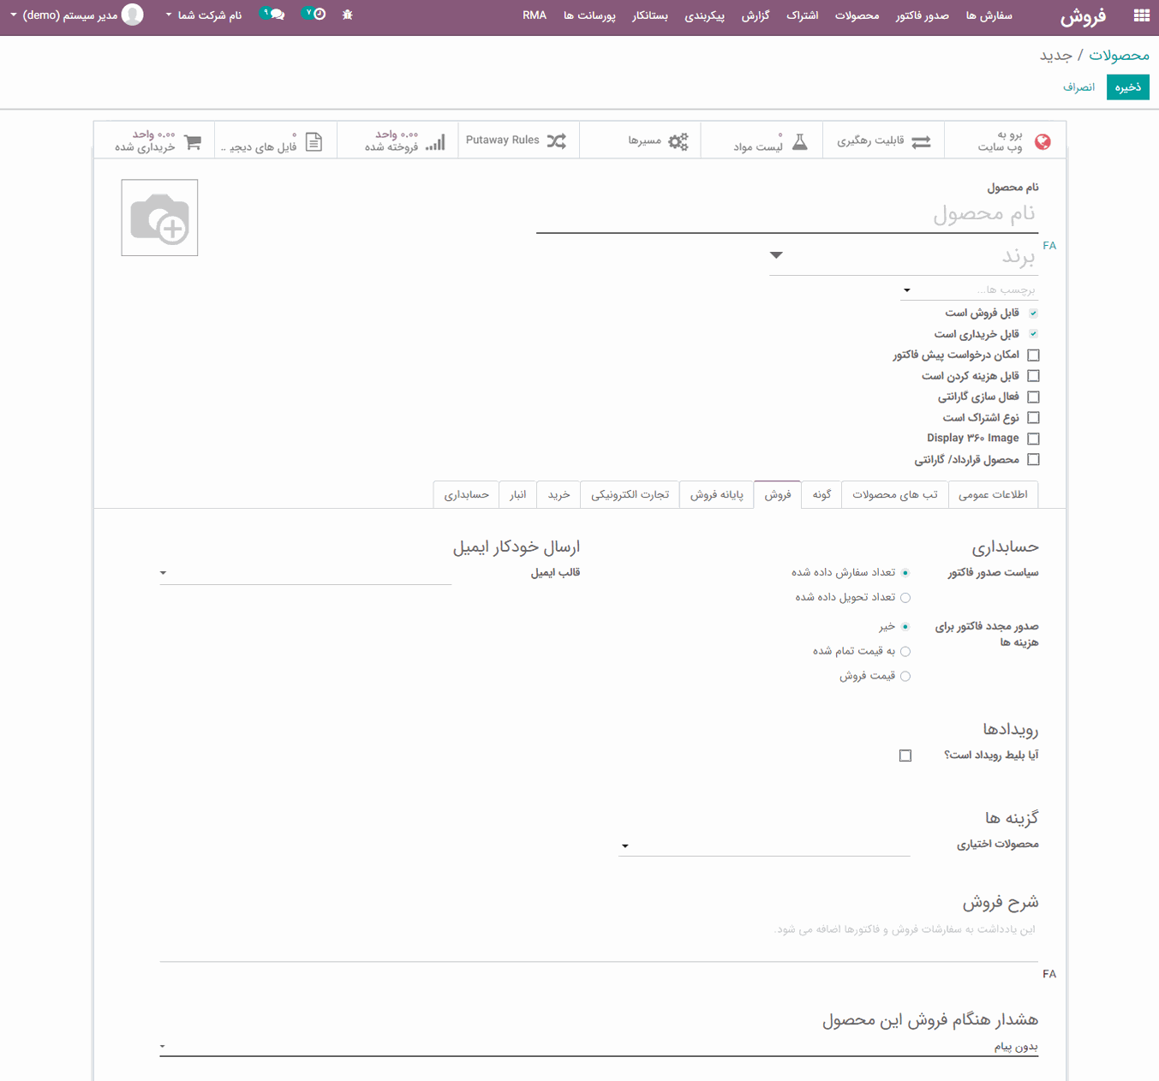Click the لیست مواد flask icon
This screenshot has height=1081, width=1159.
click(x=800, y=141)
